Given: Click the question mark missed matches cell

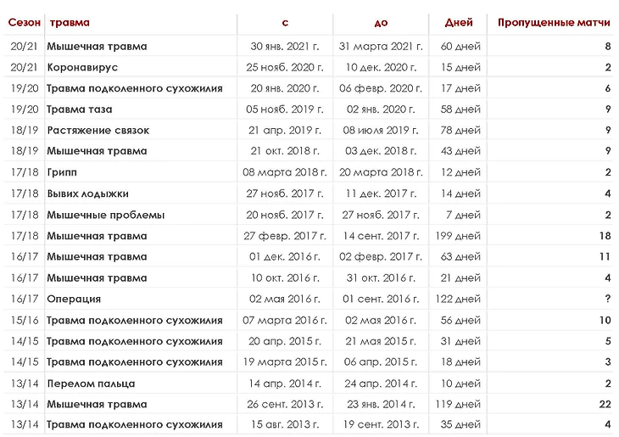Looking at the screenshot, I should [x=608, y=299].
